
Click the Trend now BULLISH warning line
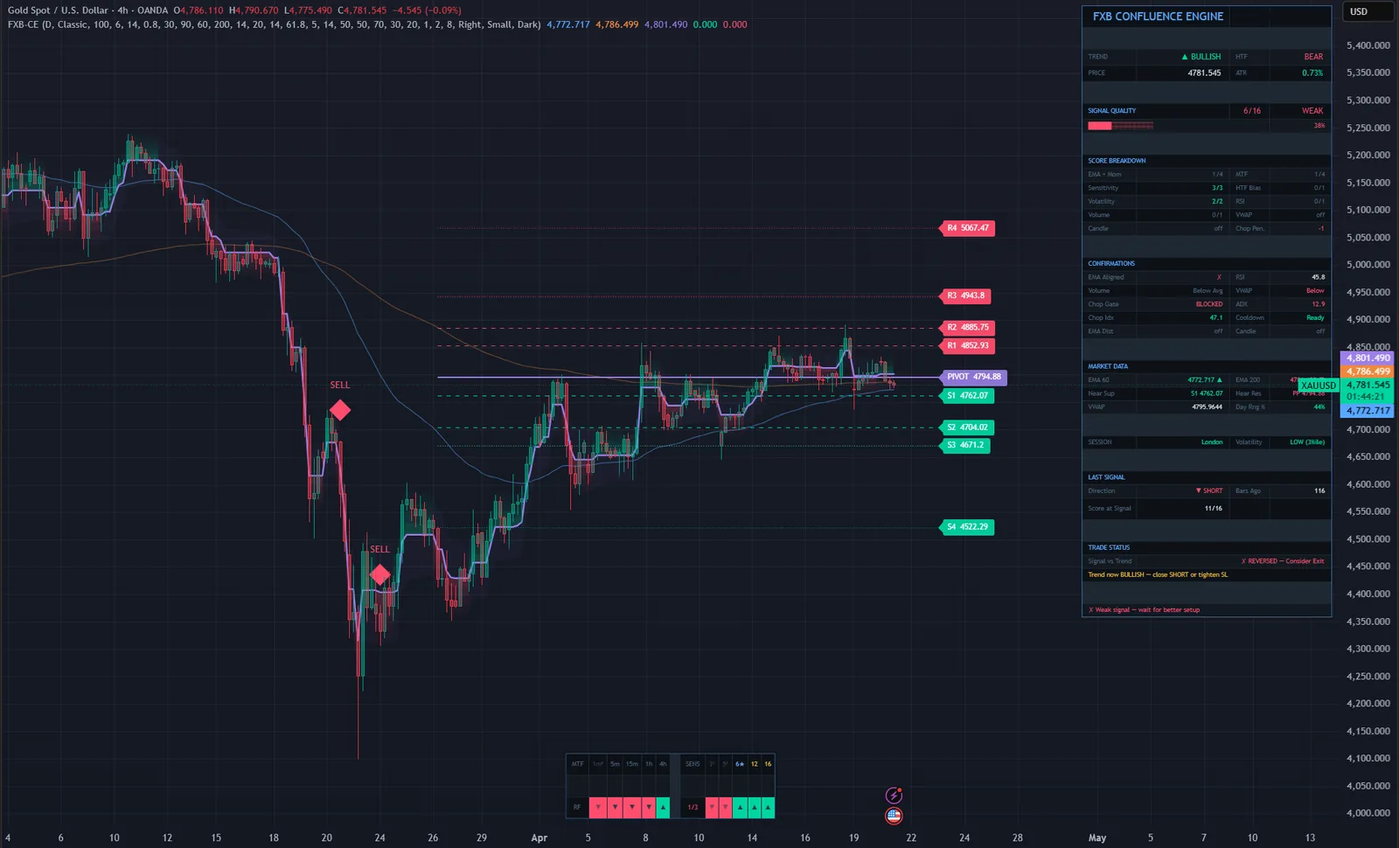coord(1158,575)
